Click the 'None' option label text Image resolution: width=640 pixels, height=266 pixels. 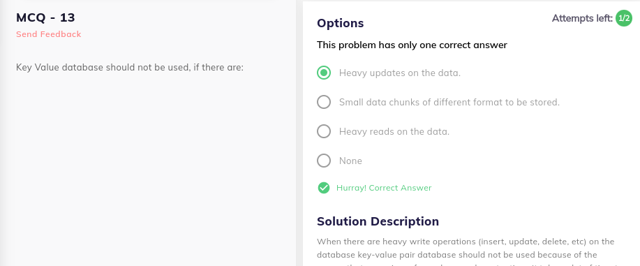click(x=350, y=161)
